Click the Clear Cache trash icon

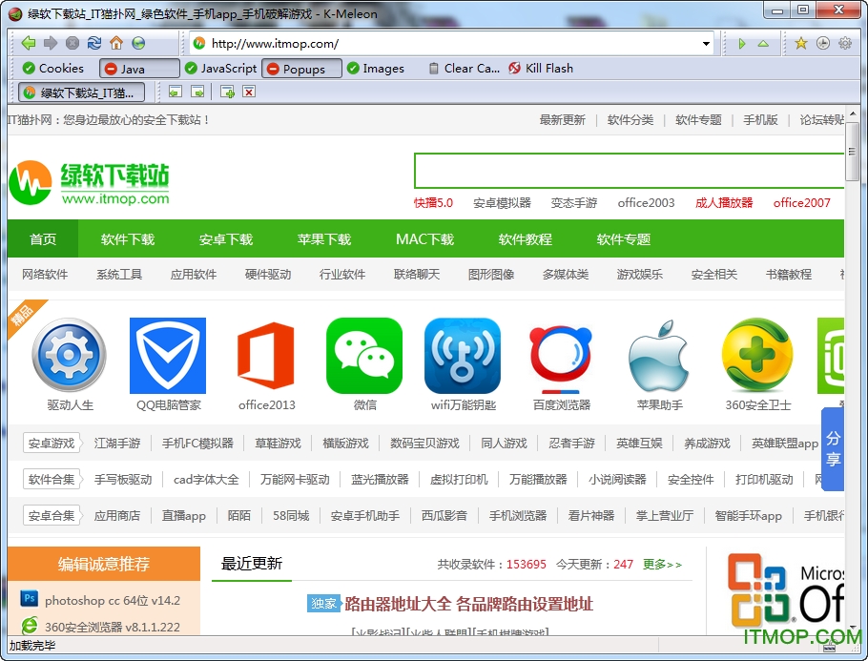435,68
